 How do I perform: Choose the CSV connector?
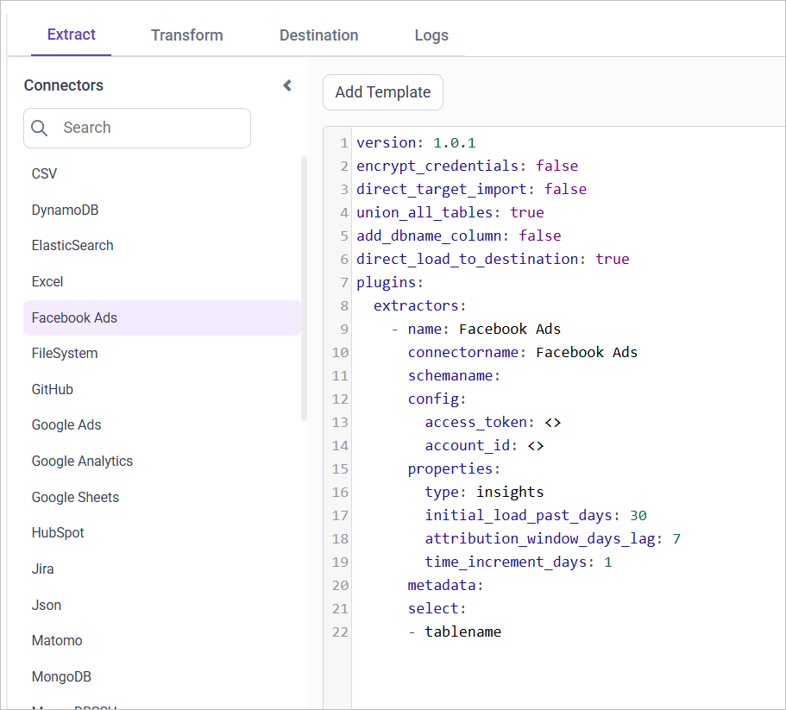[45, 173]
